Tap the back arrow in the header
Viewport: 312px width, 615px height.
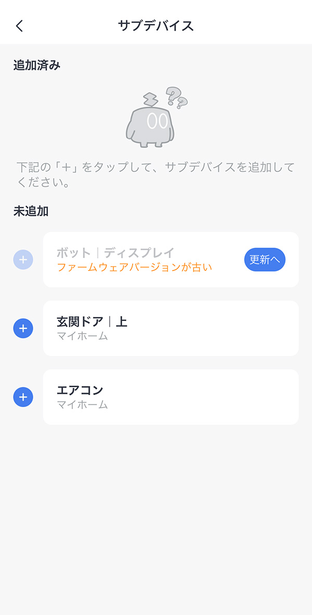(20, 26)
